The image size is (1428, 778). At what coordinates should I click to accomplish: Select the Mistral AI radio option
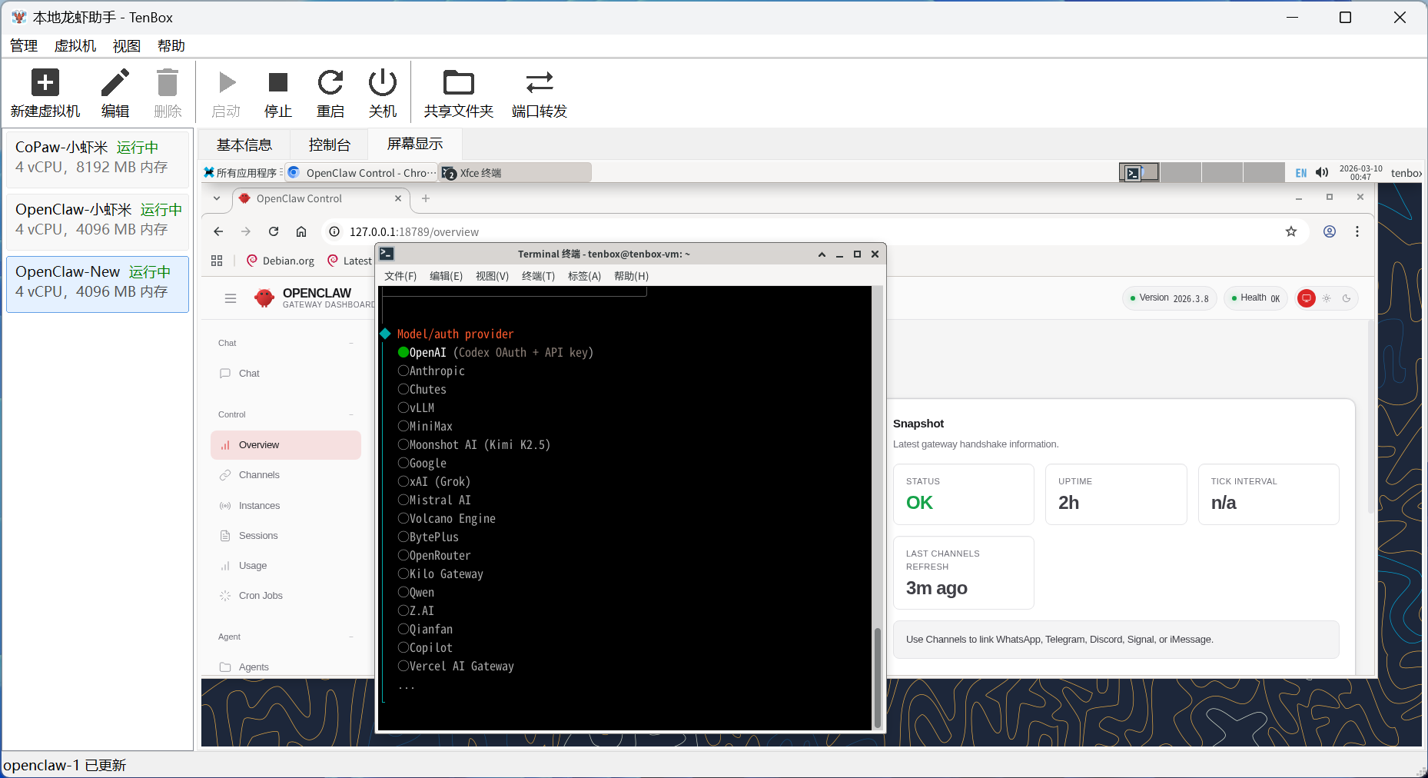click(x=434, y=500)
